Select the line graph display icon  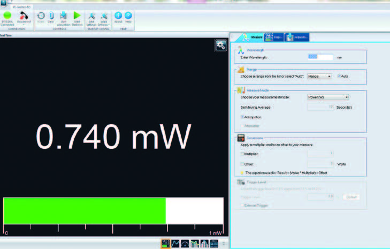point(175,244)
